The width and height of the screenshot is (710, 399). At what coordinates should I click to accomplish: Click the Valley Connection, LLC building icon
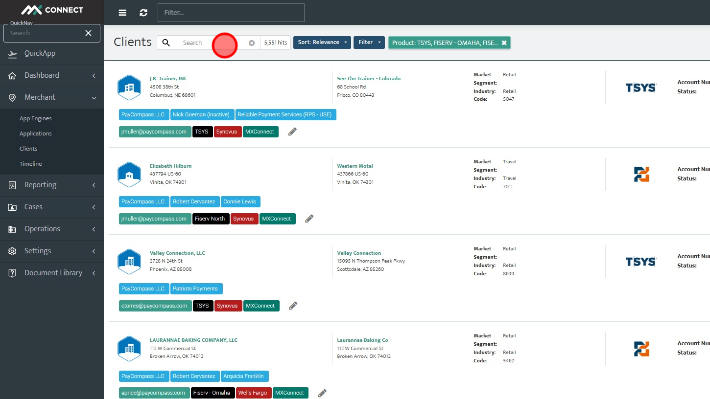129,262
